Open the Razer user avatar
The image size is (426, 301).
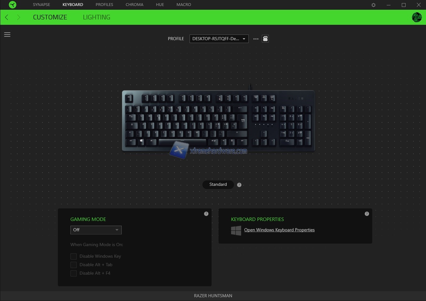coord(417,17)
